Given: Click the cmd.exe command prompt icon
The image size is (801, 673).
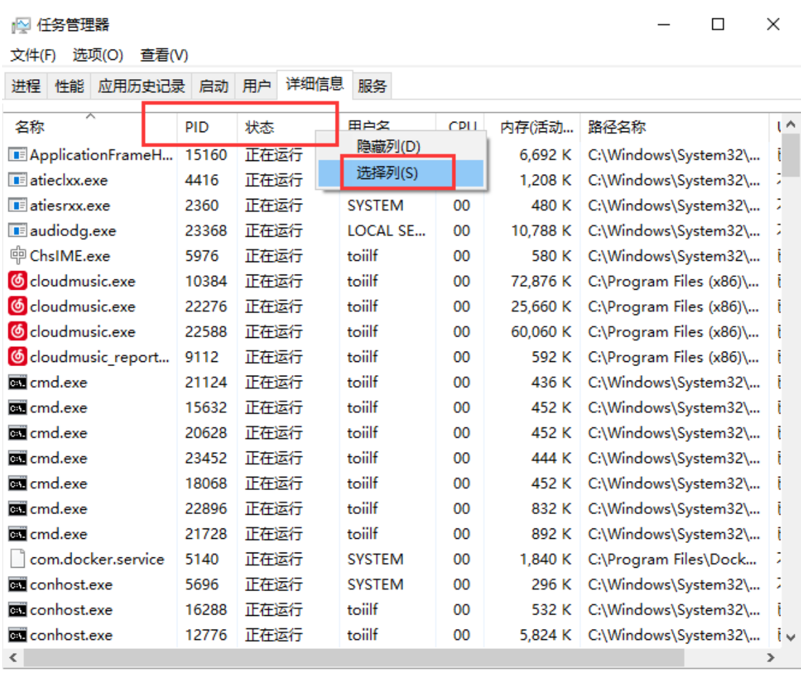Looking at the screenshot, I should coord(19,382).
